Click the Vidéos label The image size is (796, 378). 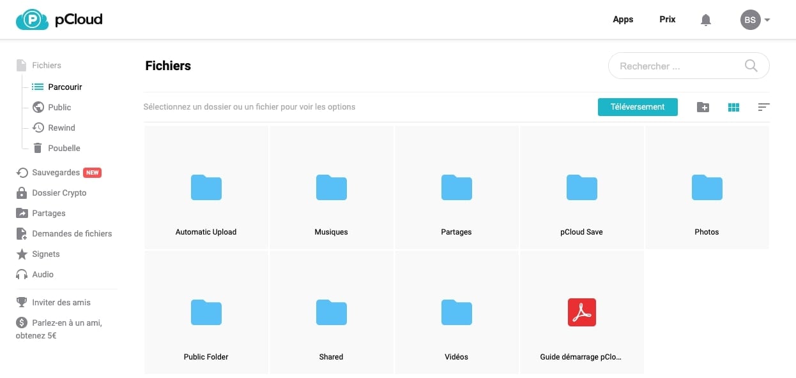coord(457,357)
